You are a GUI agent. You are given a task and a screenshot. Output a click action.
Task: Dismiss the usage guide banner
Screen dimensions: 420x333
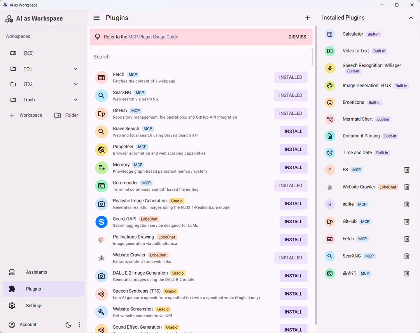[x=297, y=37]
